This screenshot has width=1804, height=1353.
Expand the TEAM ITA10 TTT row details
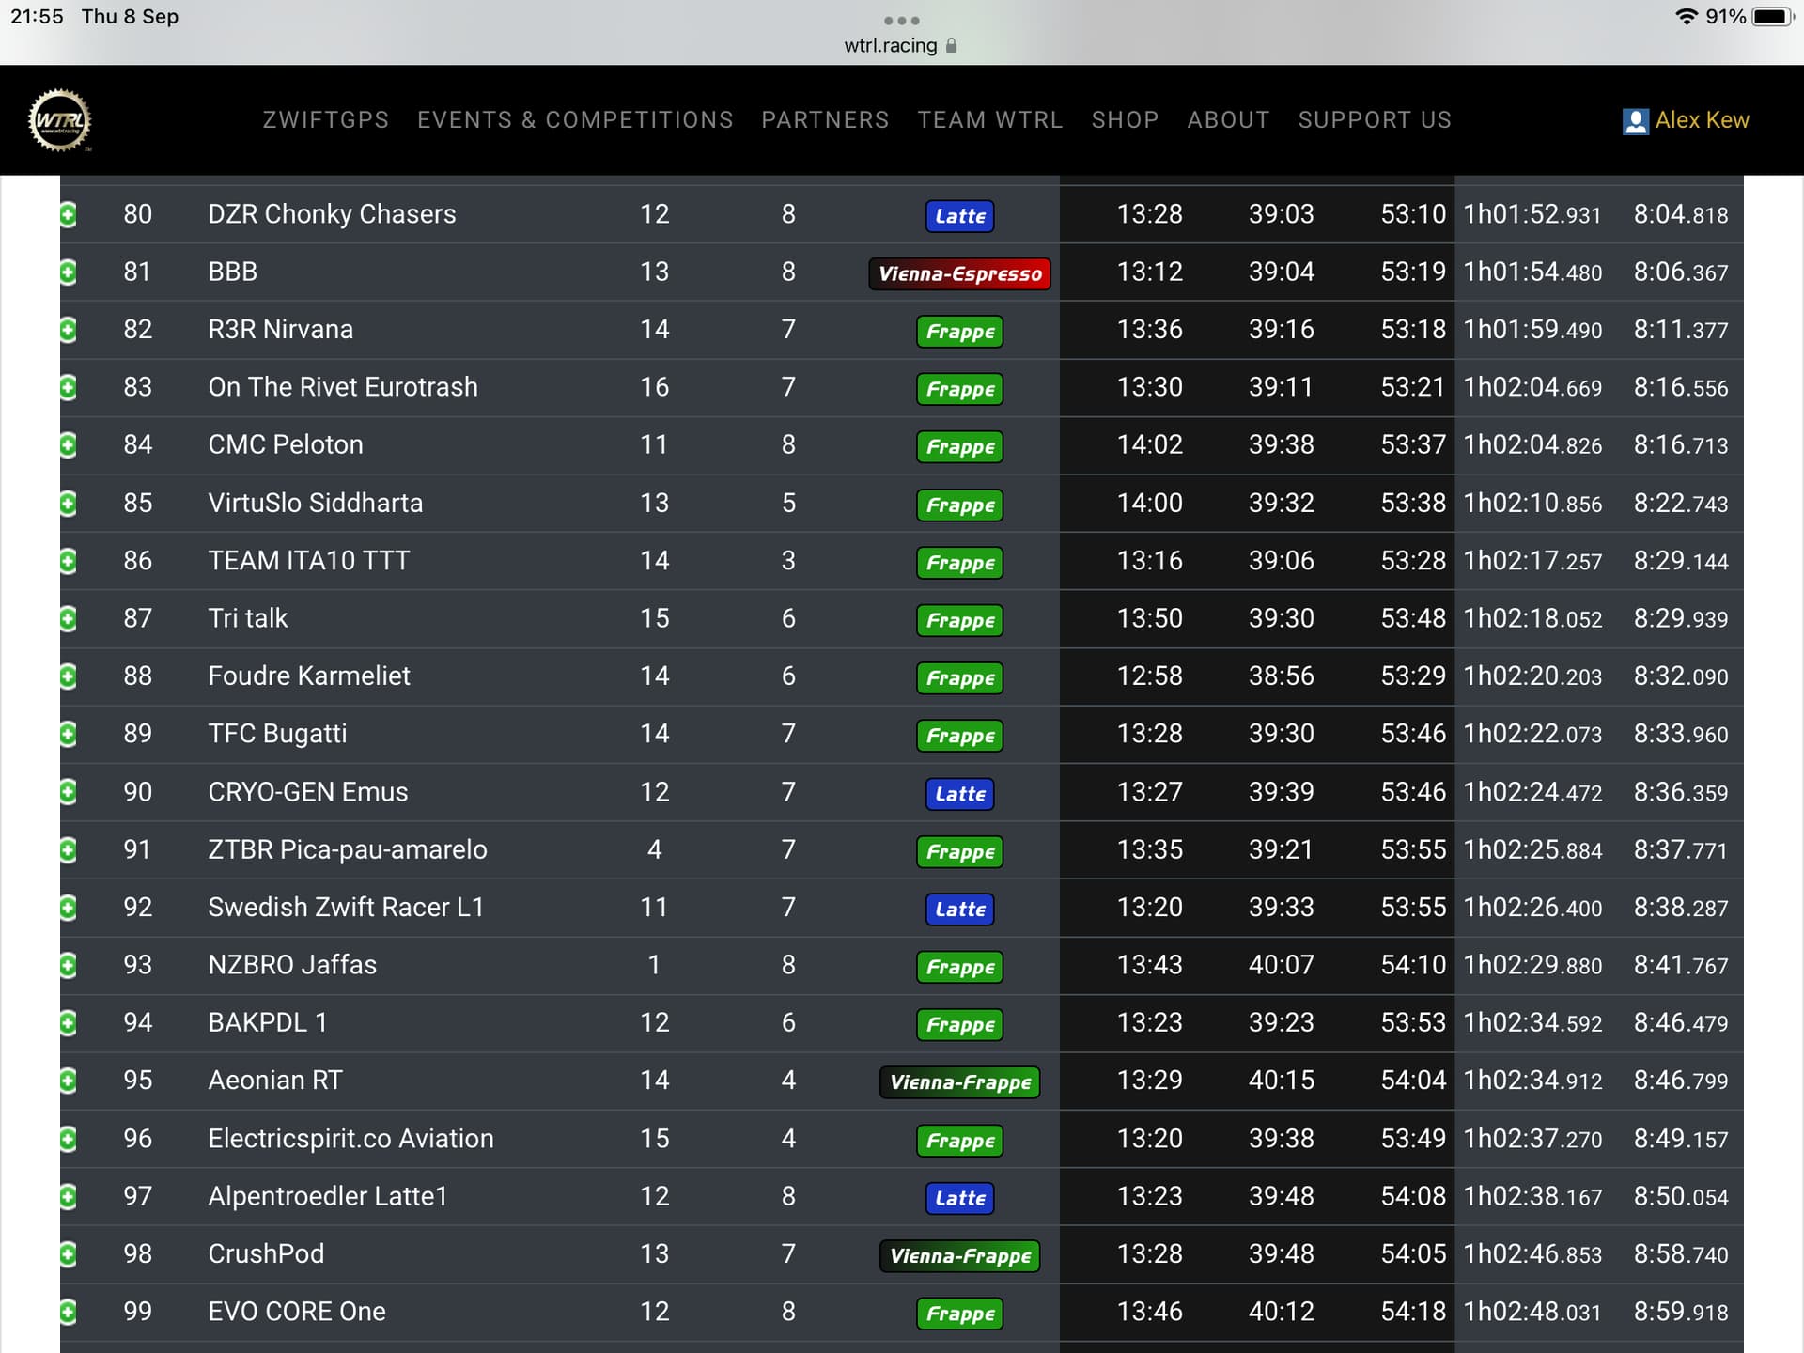click(68, 562)
